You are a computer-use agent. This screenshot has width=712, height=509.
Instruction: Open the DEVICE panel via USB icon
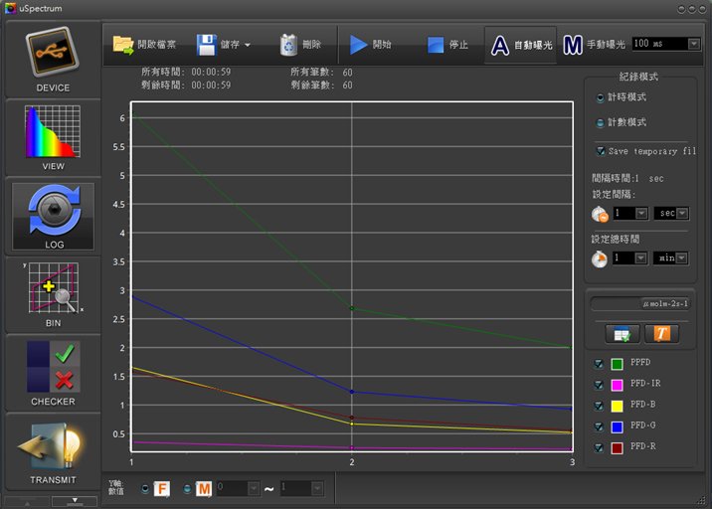[53, 53]
